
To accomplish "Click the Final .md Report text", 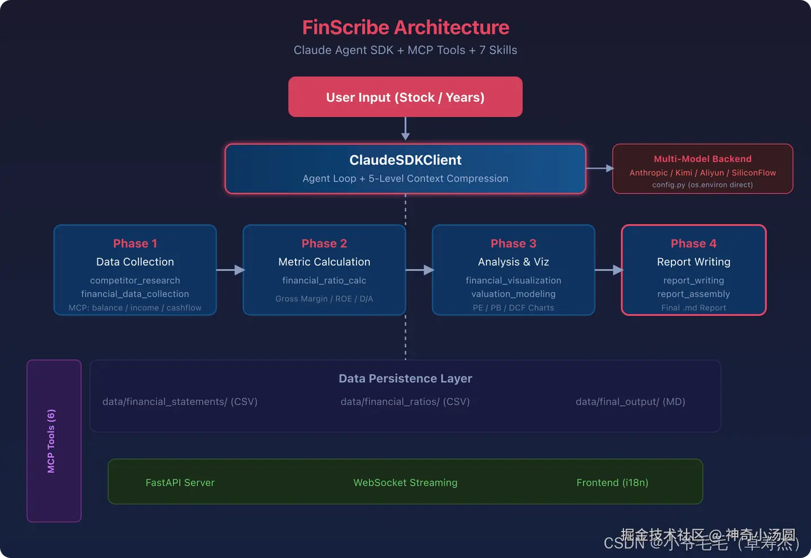I will (x=694, y=308).
